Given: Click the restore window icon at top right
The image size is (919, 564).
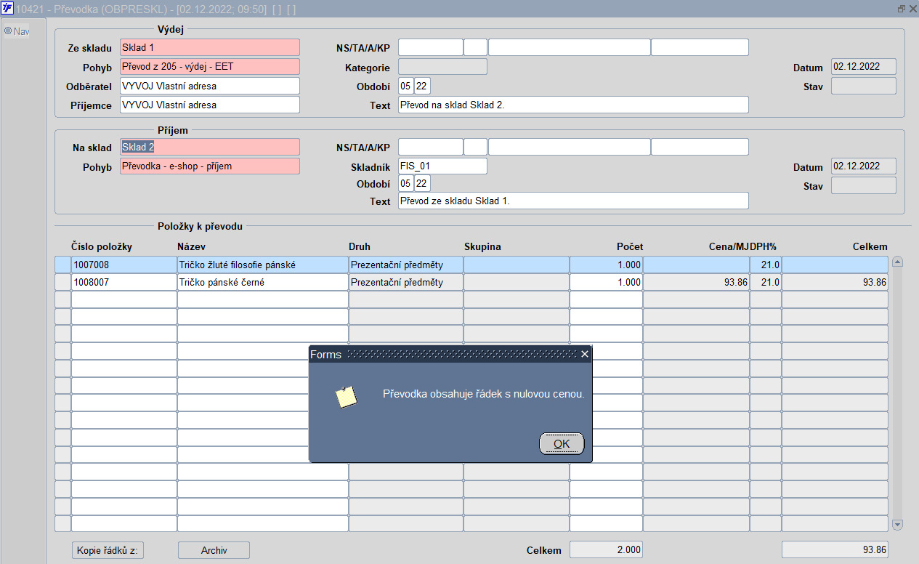Looking at the screenshot, I should (x=902, y=9).
